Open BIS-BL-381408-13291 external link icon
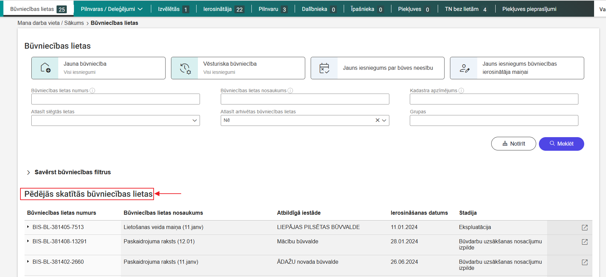This screenshot has width=606, height=277. coord(585,242)
